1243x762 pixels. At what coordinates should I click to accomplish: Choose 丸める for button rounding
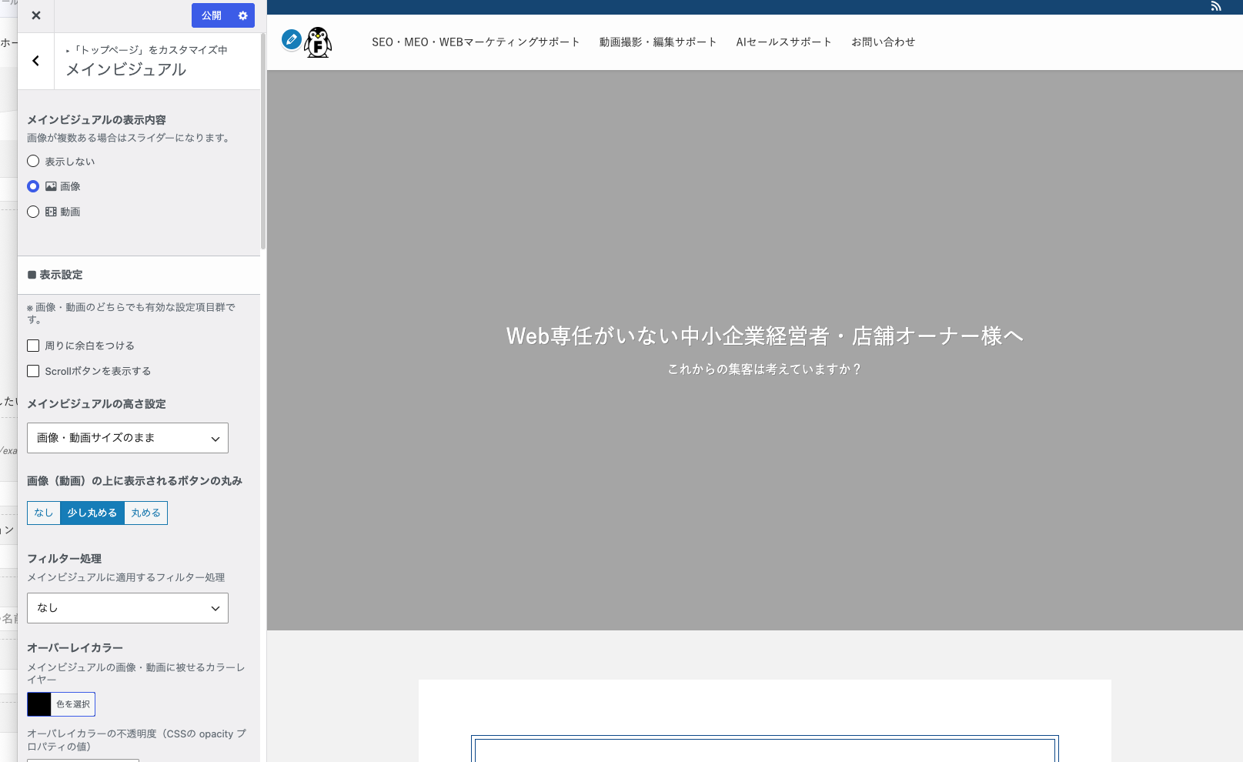[x=146, y=513]
